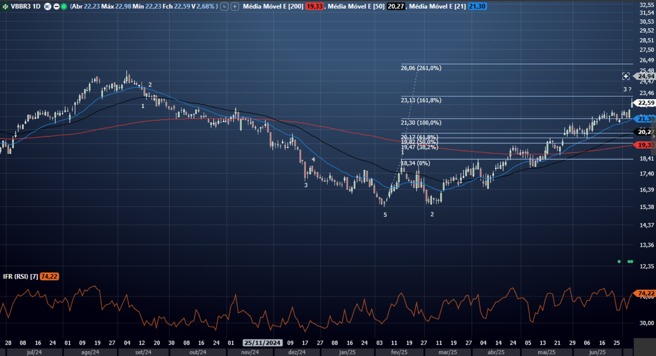Viewport: 656px width, 356px height.
Task: Click the plus button to add an indicator
Action: point(235,6)
